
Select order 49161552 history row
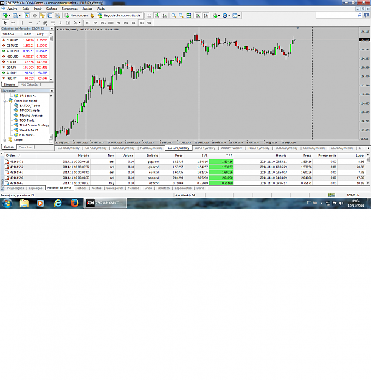(x=185, y=167)
